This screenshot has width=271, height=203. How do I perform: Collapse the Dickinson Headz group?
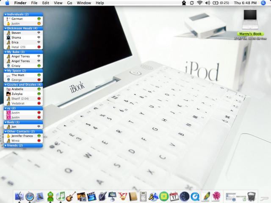pyautogui.click(x=6, y=28)
